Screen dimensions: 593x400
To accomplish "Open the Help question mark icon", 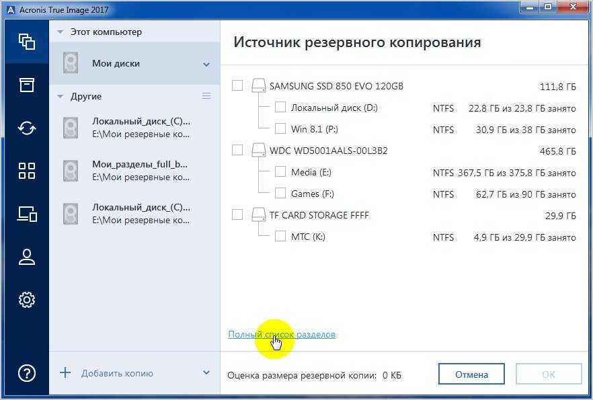I will (26, 373).
